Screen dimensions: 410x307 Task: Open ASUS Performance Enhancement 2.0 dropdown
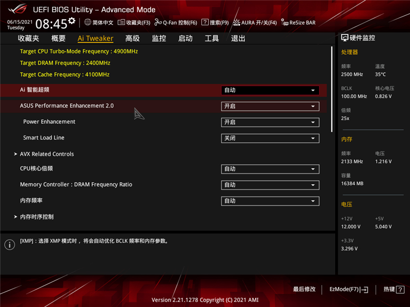[270, 106]
